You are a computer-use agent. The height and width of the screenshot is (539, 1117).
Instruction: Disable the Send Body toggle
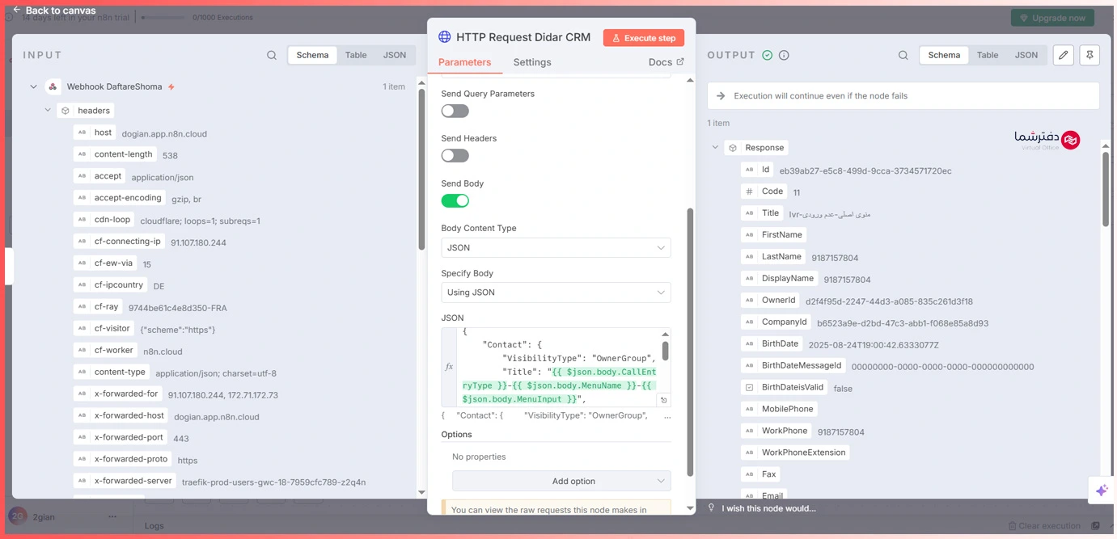click(x=455, y=200)
